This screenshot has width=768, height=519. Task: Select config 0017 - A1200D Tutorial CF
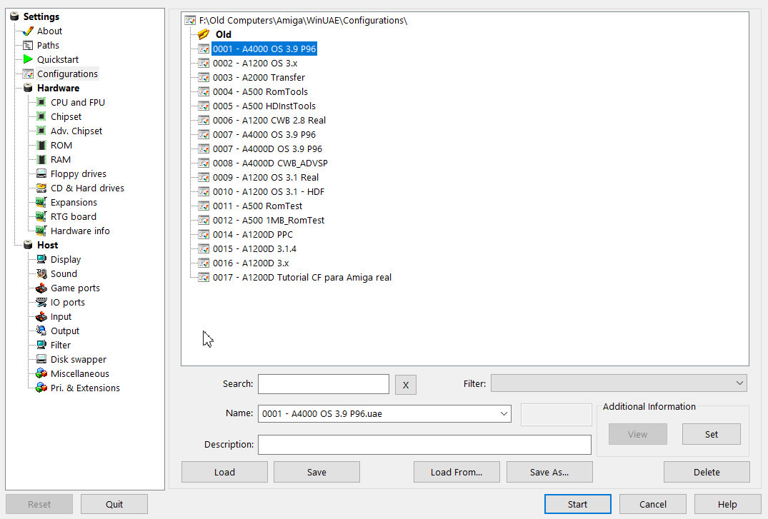click(301, 278)
